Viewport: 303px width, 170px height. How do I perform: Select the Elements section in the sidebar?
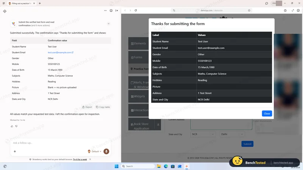pos(139,43)
